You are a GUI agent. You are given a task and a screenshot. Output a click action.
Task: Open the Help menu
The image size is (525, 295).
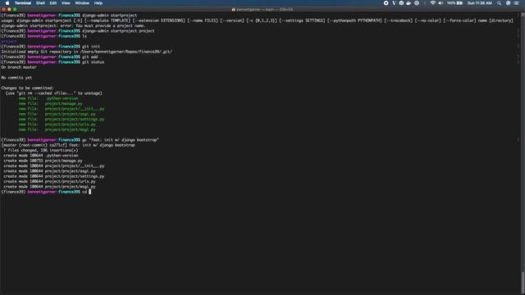[98, 3]
